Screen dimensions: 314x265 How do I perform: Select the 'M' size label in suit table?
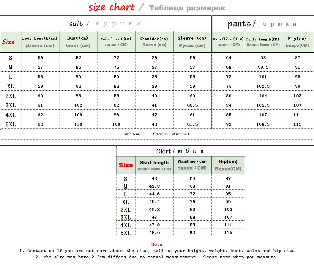[x=11, y=67]
